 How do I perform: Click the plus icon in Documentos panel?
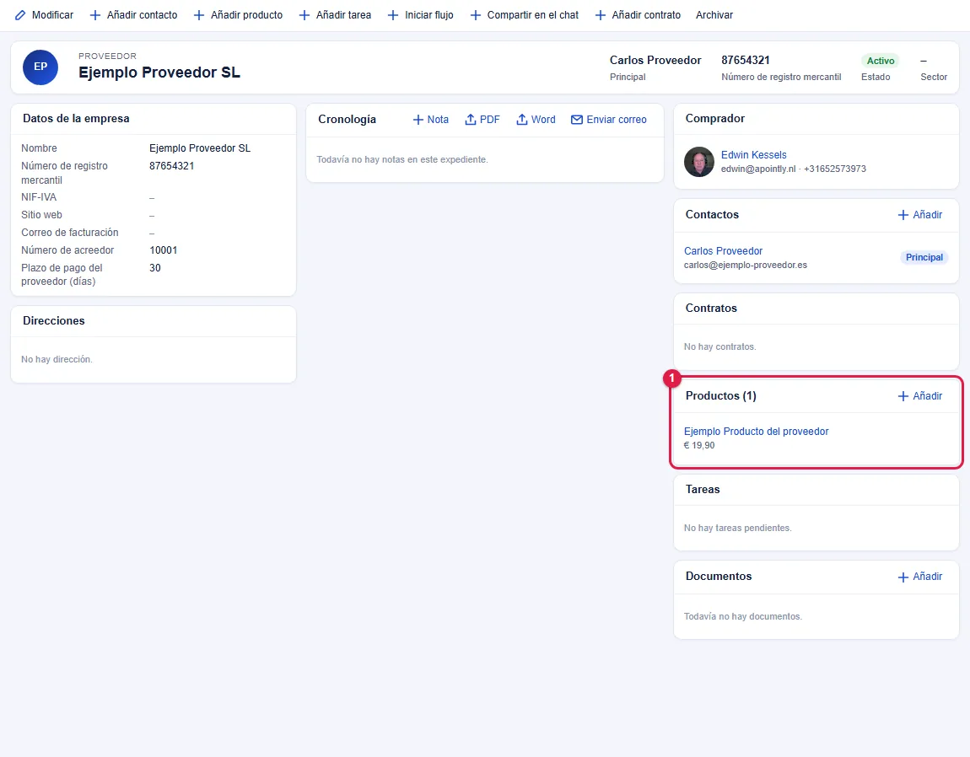coord(903,577)
